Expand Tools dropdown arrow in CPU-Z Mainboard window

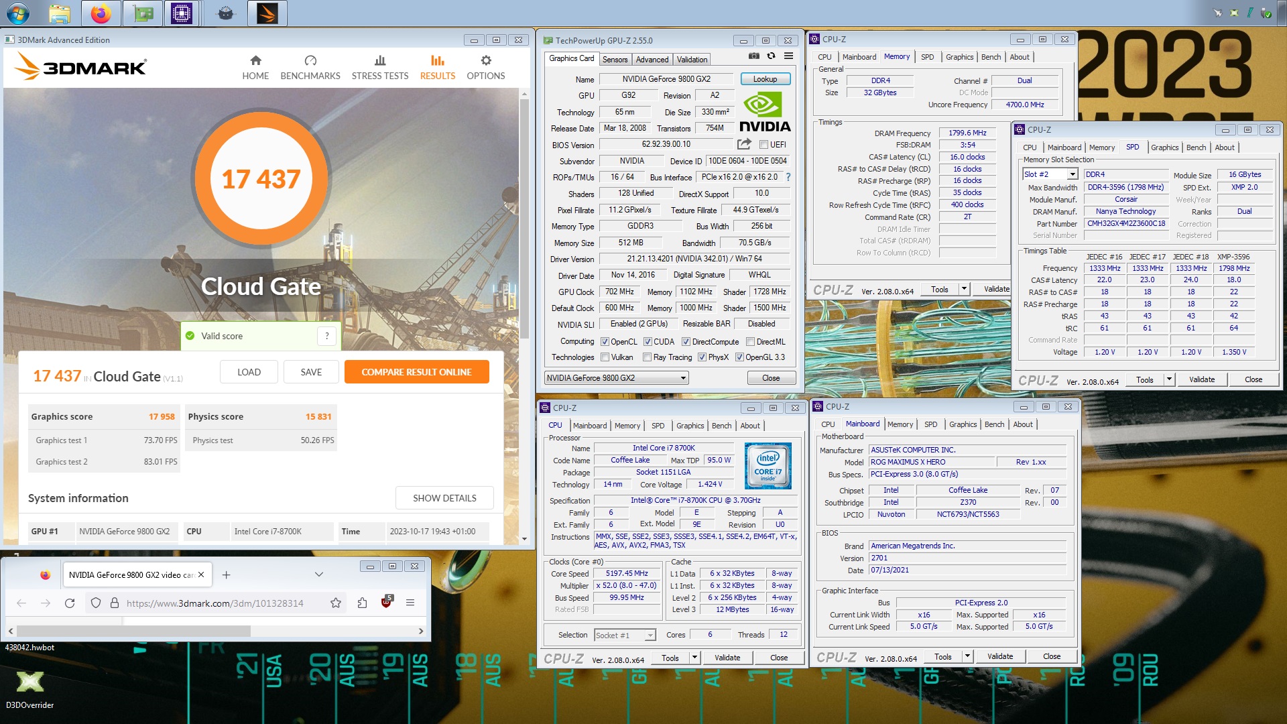[x=967, y=656]
